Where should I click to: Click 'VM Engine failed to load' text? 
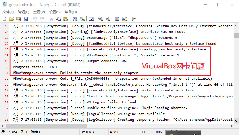[x=111, y=102]
